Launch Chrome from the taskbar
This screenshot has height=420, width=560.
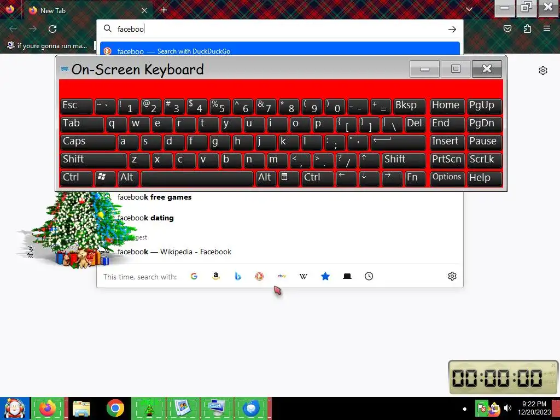115,409
